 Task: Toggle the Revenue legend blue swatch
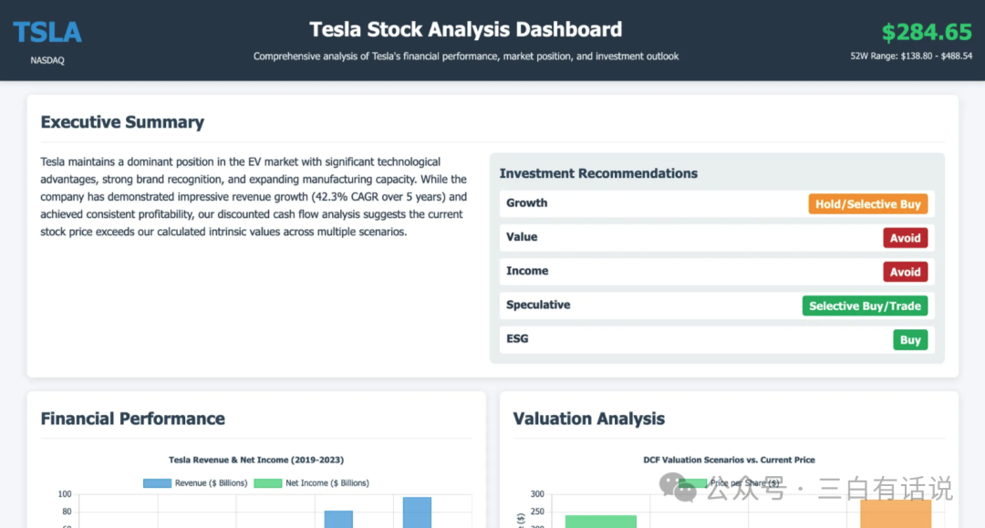click(157, 483)
